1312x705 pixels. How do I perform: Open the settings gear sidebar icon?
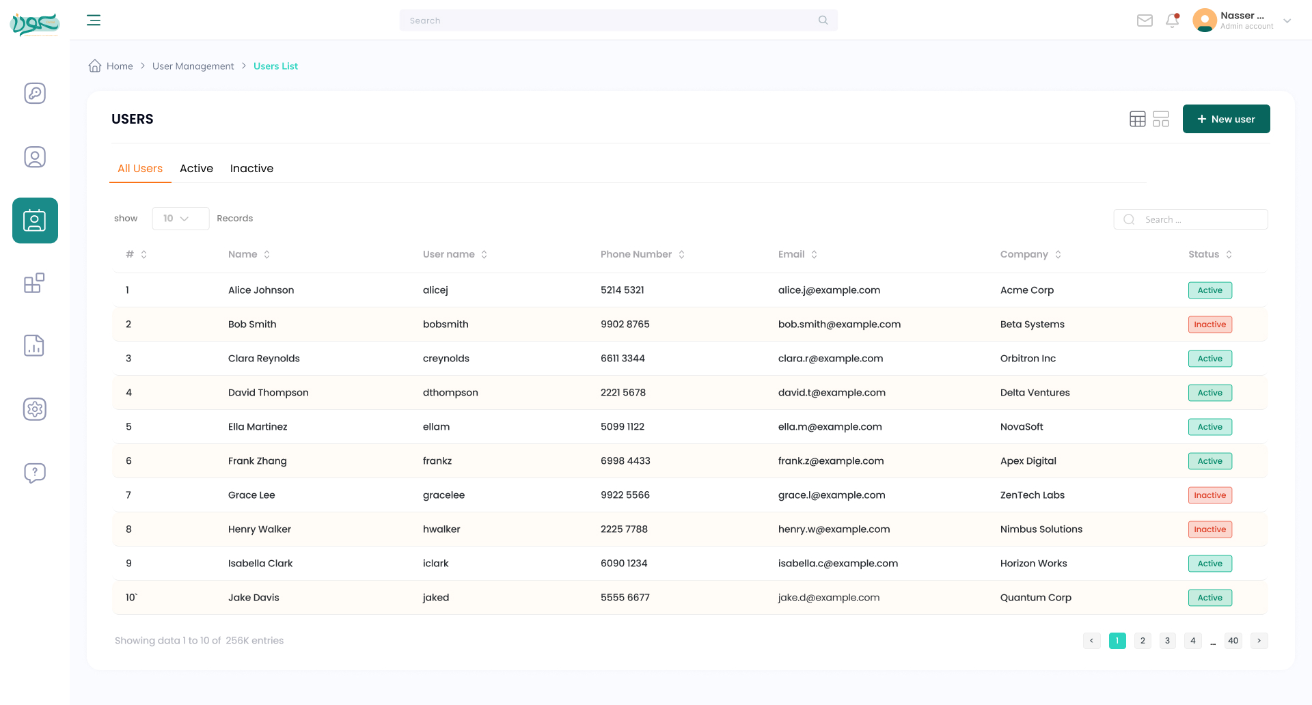click(x=35, y=409)
